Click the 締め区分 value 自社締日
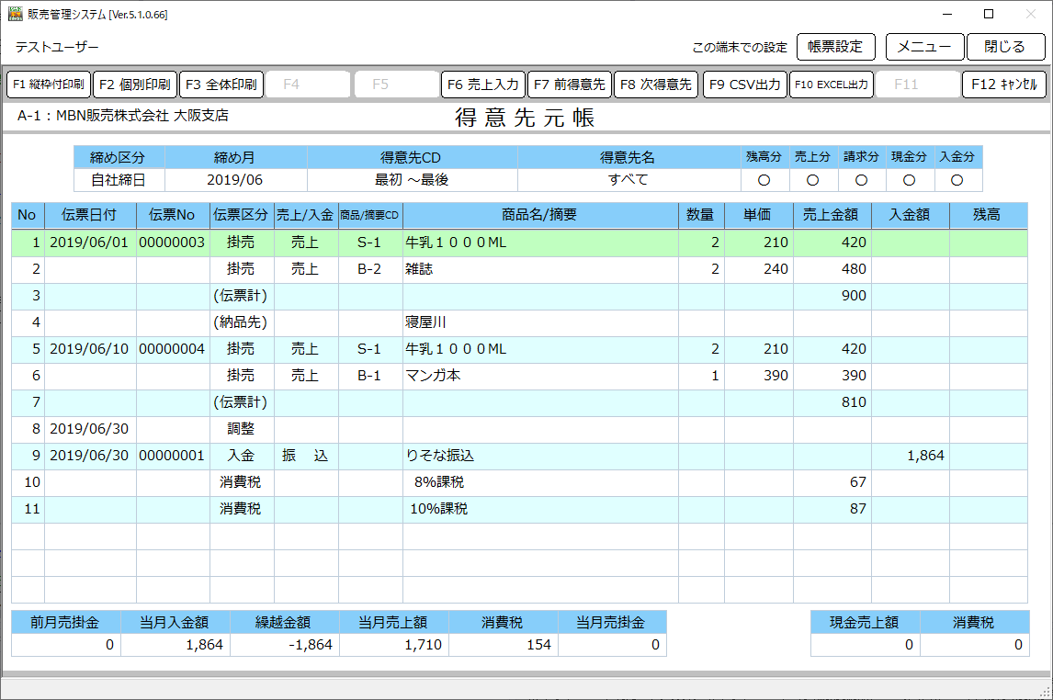The height and width of the screenshot is (700, 1053). [x=119, y=180]
